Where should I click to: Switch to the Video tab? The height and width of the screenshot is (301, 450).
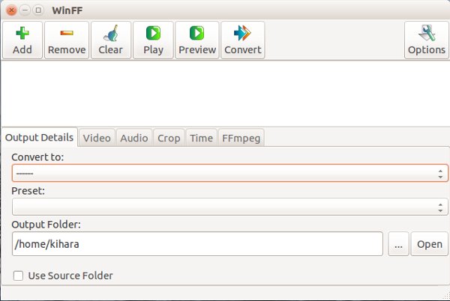[x=97, y=138]
